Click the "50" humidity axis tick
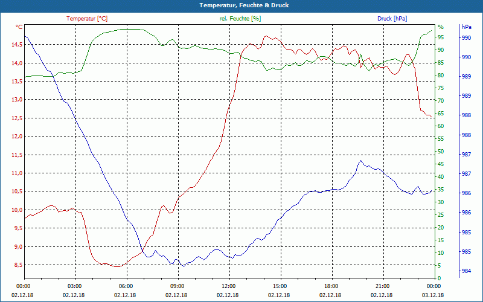 coord(441,152)
